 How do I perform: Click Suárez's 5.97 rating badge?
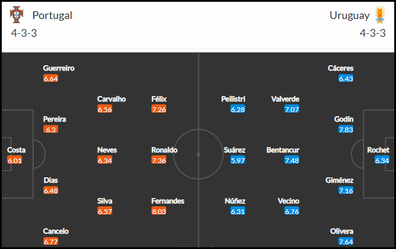[x=237, y=160]
